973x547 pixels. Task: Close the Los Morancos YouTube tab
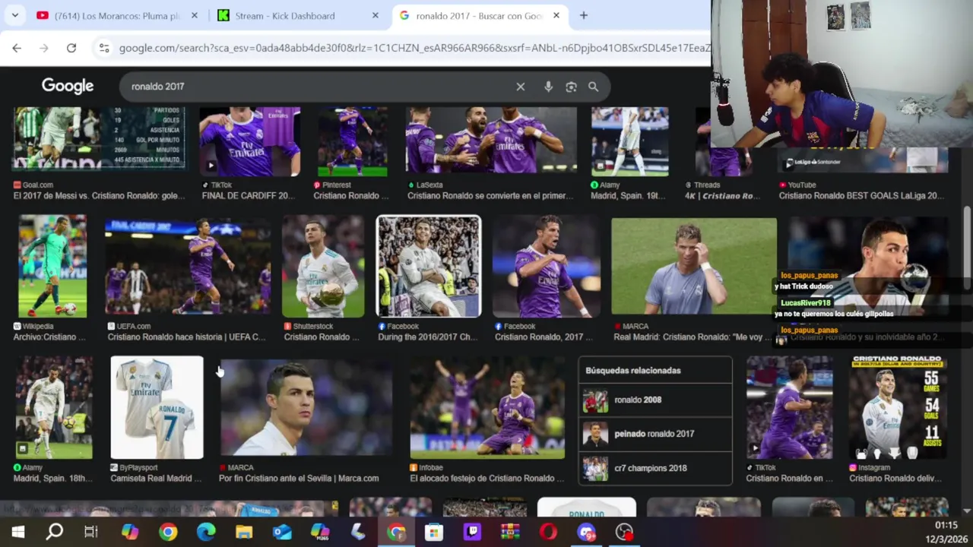(194, 15)
